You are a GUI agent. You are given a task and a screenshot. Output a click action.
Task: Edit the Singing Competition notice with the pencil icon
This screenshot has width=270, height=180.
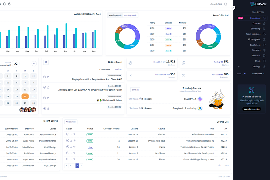click(48, 77)
